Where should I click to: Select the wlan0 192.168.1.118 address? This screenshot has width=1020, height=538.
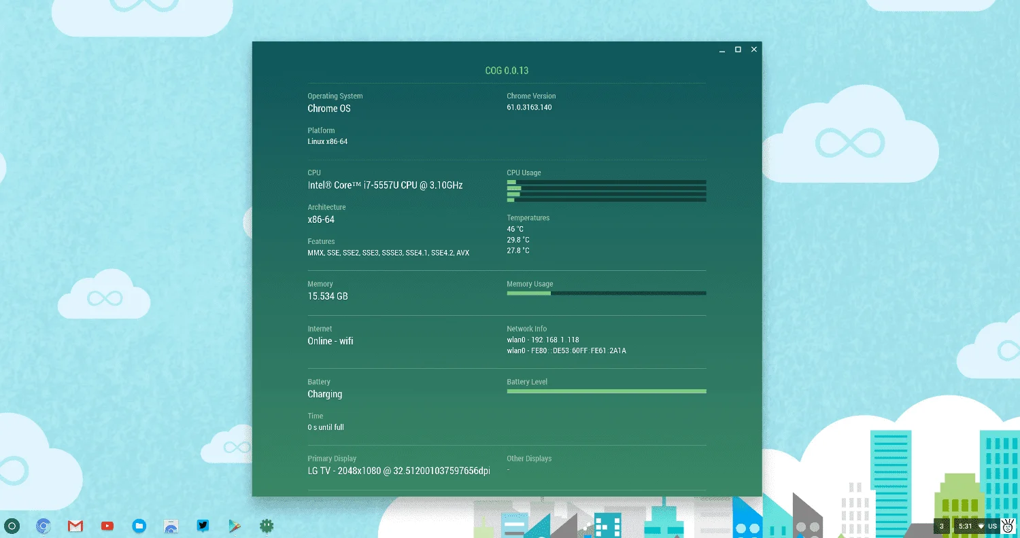[543, 340]
